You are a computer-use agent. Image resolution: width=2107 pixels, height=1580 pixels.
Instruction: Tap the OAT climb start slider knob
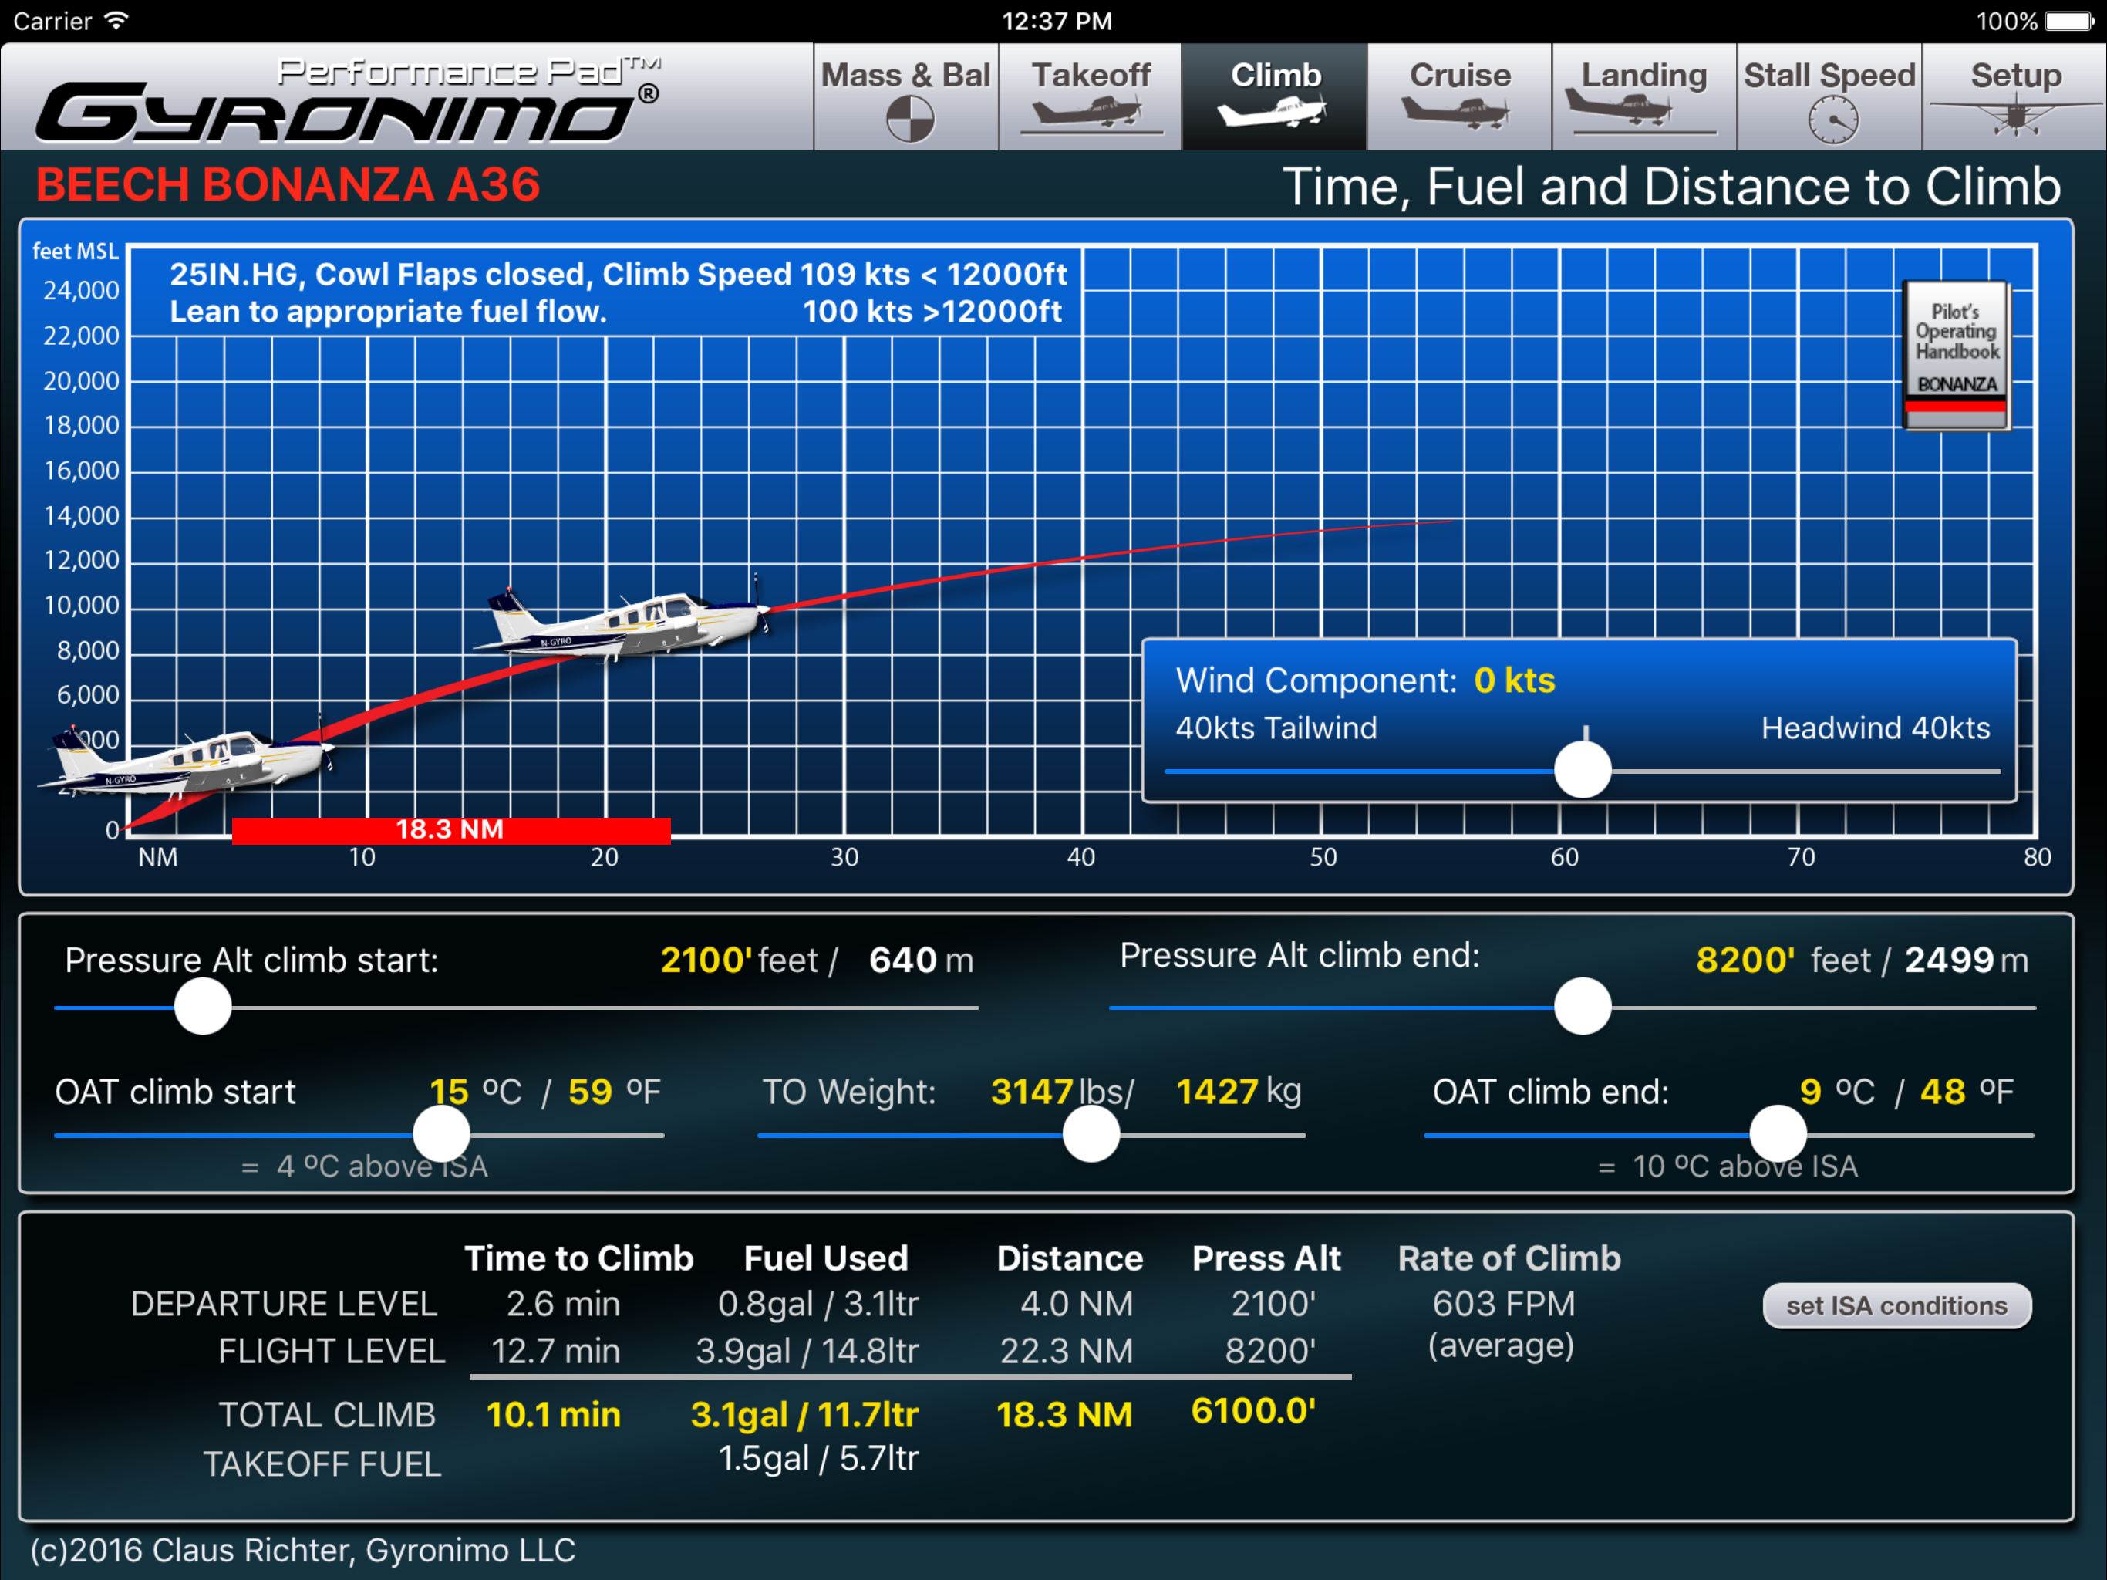pos(441,1134)
